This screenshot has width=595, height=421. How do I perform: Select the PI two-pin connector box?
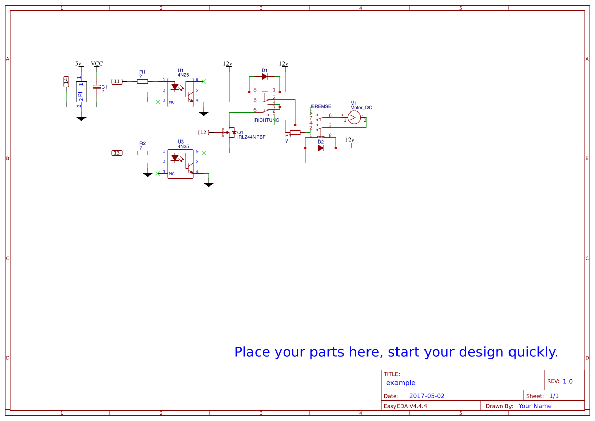coord(81,92)
